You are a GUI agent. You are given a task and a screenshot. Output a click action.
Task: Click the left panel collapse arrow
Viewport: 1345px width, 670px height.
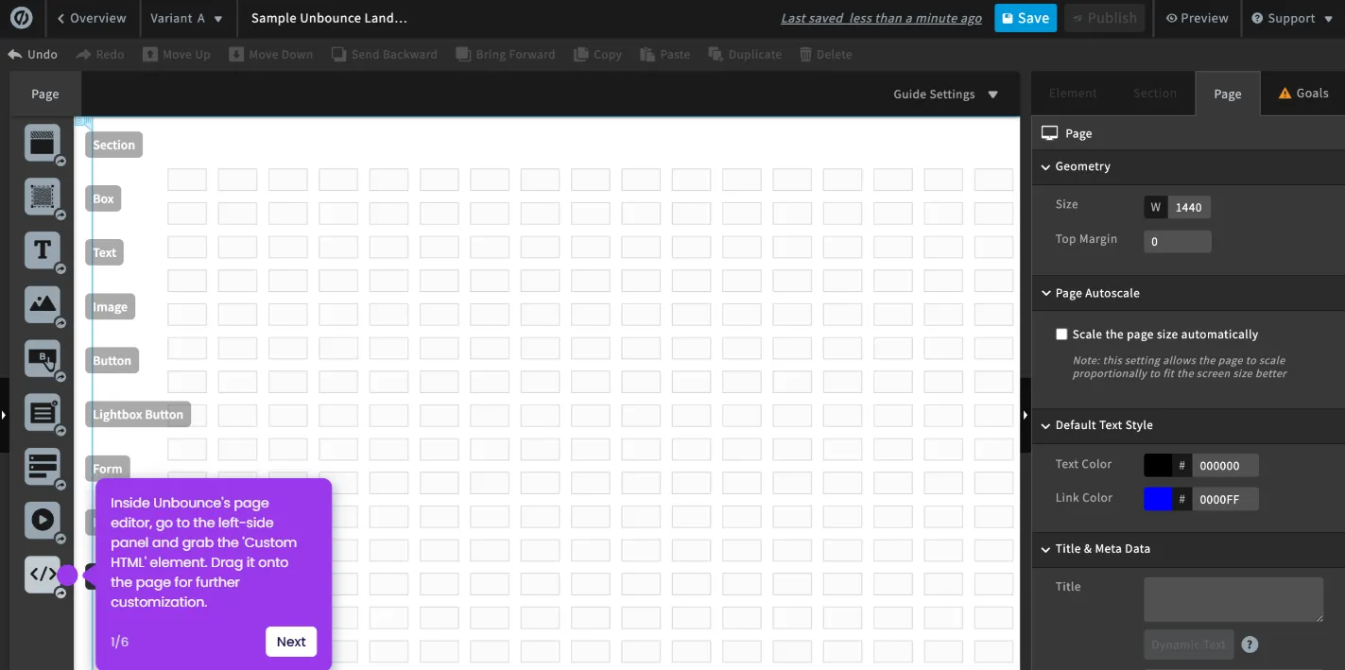(4, 415)
